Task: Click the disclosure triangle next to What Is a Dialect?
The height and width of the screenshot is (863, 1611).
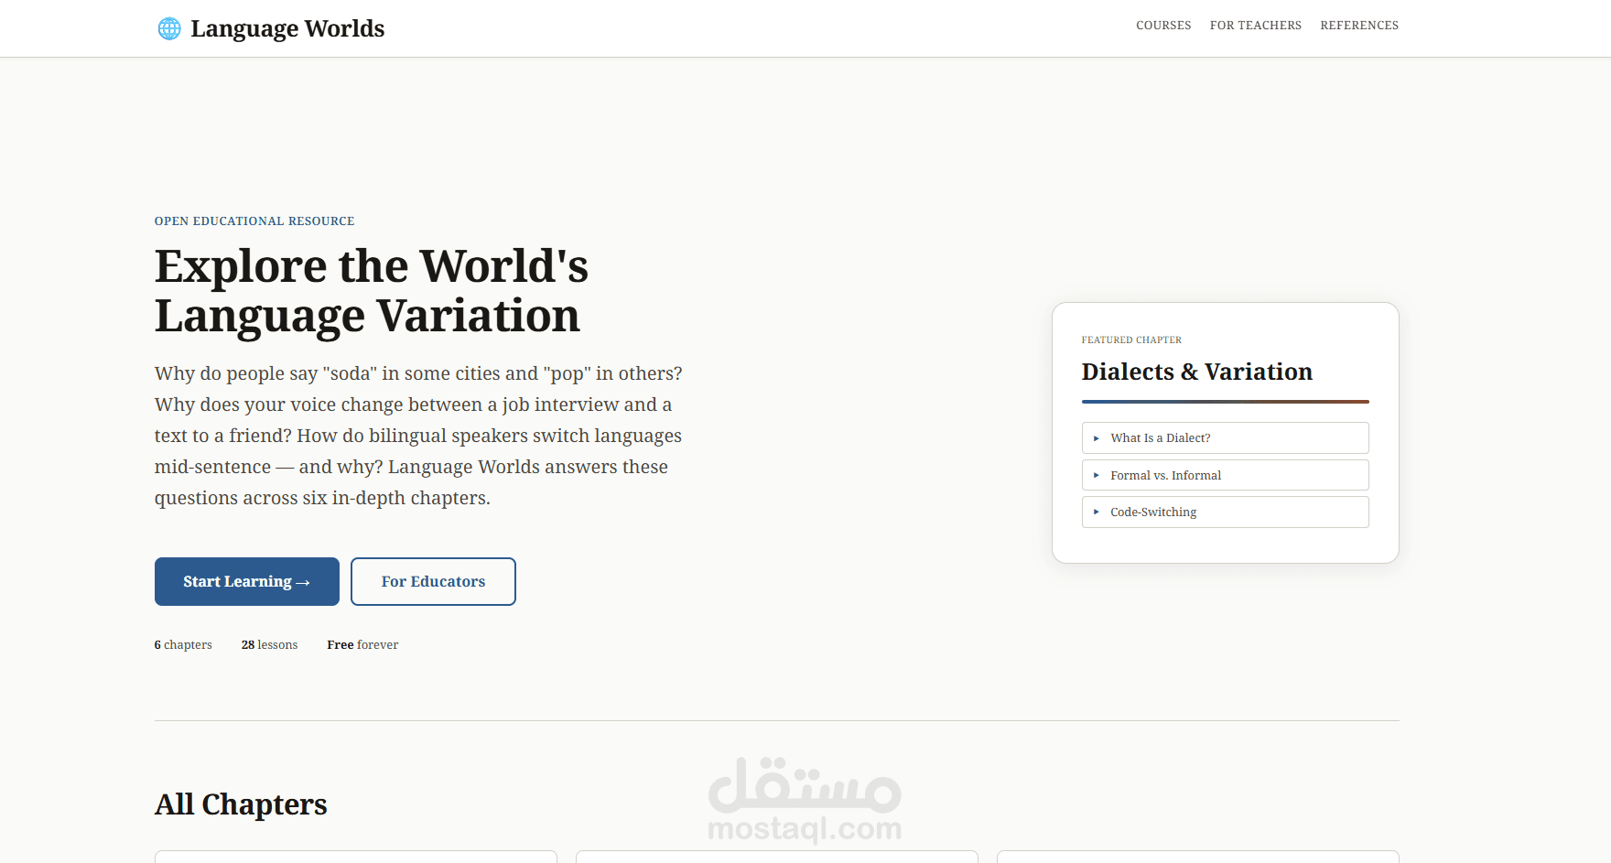Action: click(x=1097, y=437)
